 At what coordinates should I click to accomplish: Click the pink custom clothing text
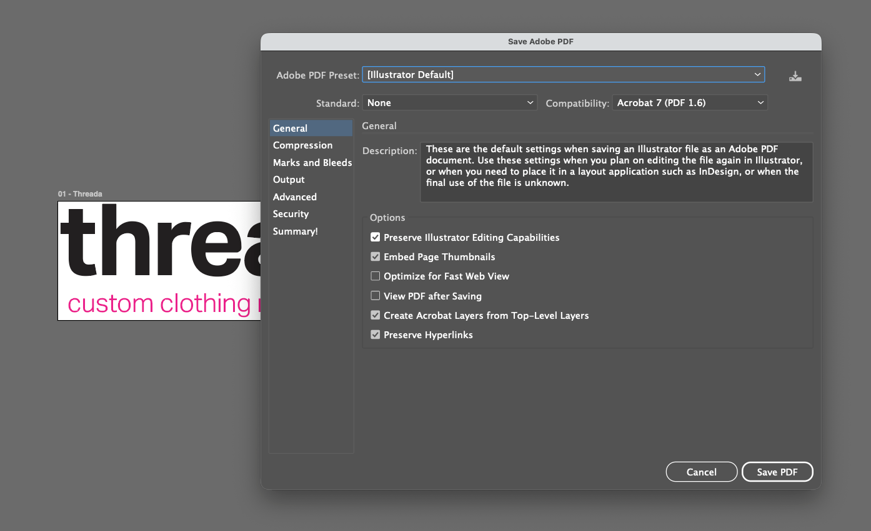(164, 303)
